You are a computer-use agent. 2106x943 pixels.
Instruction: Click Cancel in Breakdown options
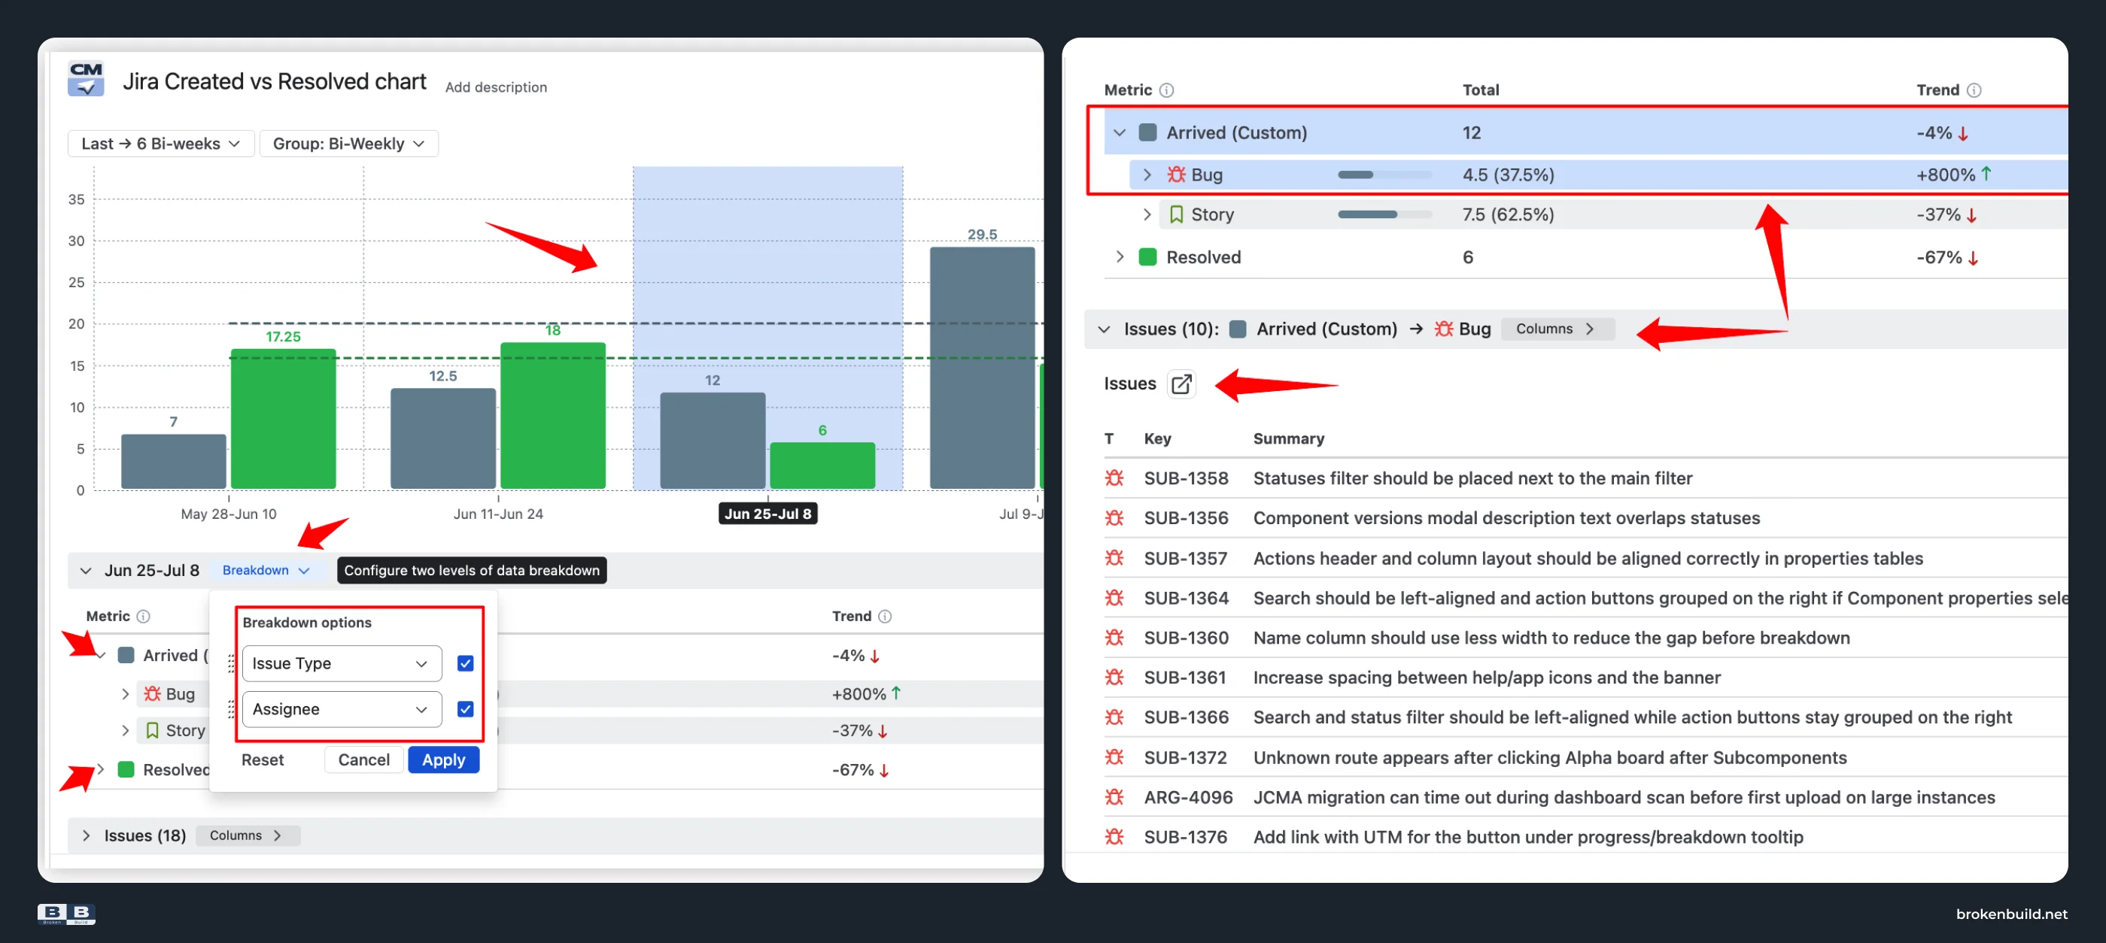coord(364,760)
